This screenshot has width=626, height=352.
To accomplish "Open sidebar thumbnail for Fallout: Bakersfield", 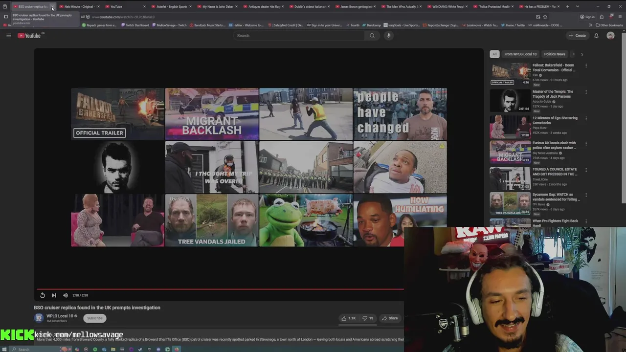I will [510, 73].
